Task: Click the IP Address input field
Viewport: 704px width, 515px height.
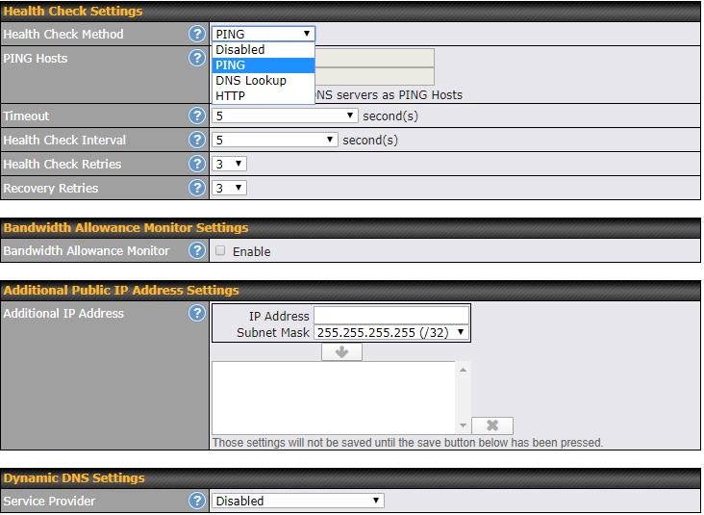Action: pyautogui.click(x=390, y=316)
